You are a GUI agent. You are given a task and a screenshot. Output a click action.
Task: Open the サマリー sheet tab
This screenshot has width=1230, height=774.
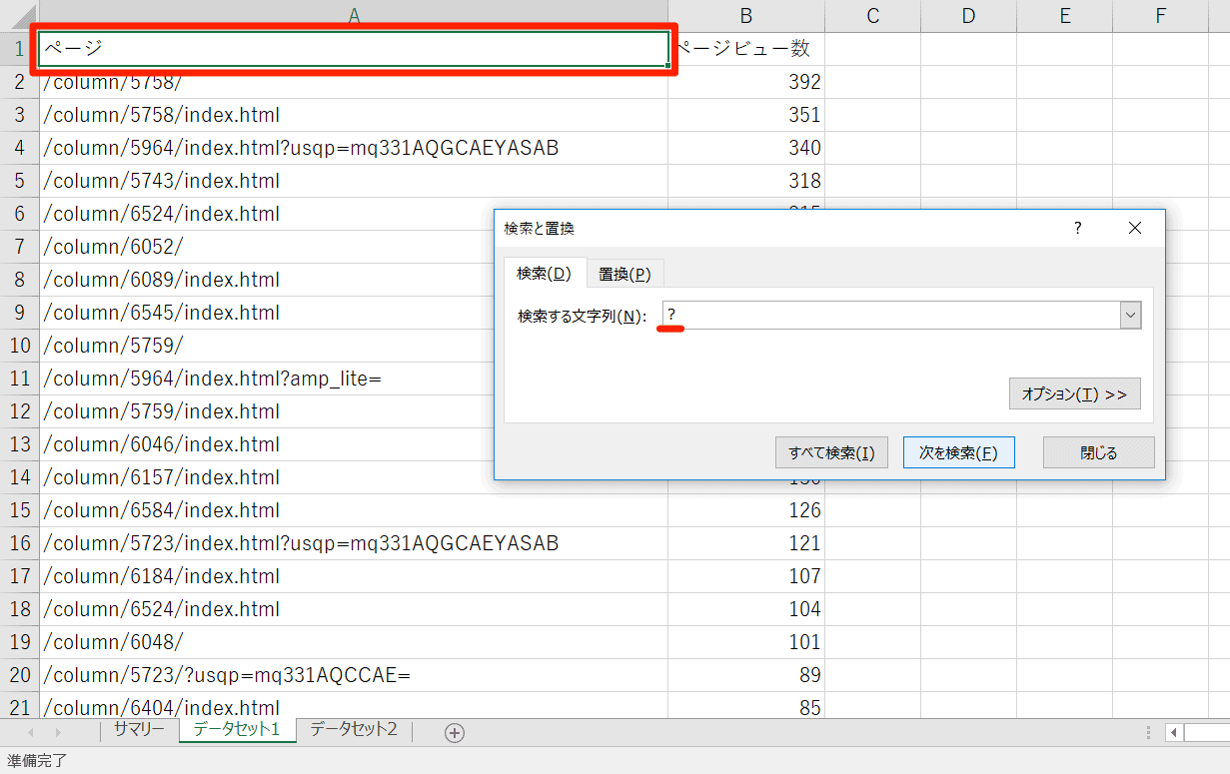click(x=139, y=730)
